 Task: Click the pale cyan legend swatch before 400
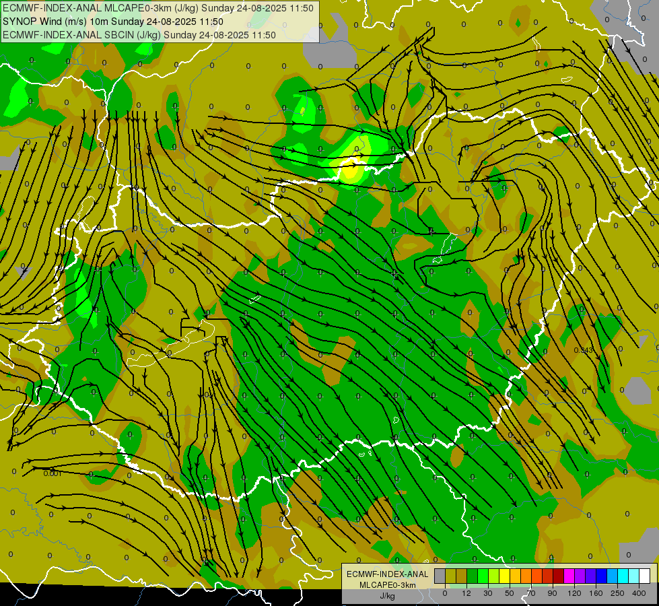pos(634,576)
